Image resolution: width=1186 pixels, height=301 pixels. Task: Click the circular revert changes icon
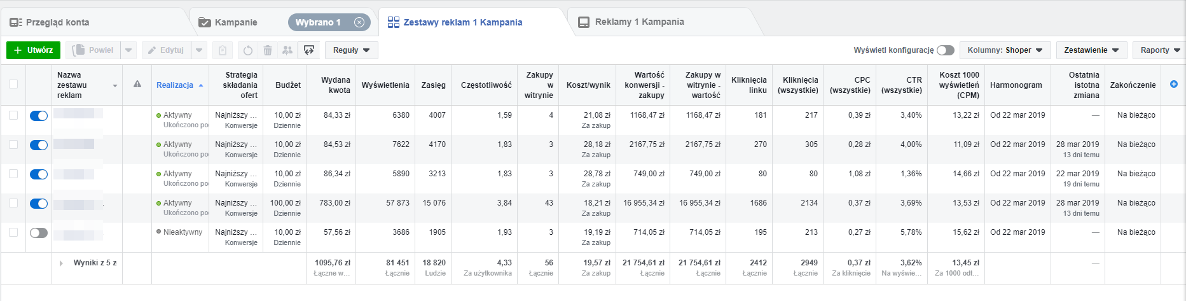(248, 50)
